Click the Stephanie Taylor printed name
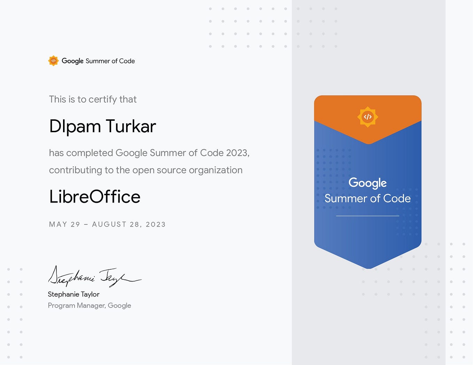 [x=73, y=294]
